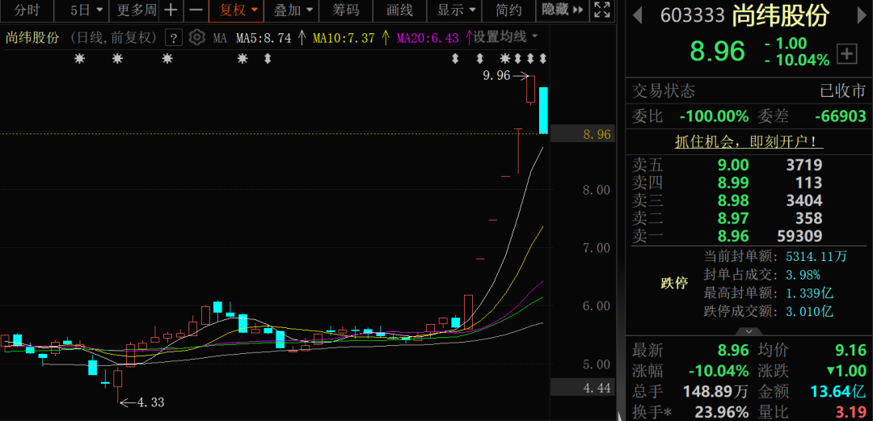Screen dimensions: 873x421
Task: Click the 卖四 row at 8.99
Action: click(749, 183)
